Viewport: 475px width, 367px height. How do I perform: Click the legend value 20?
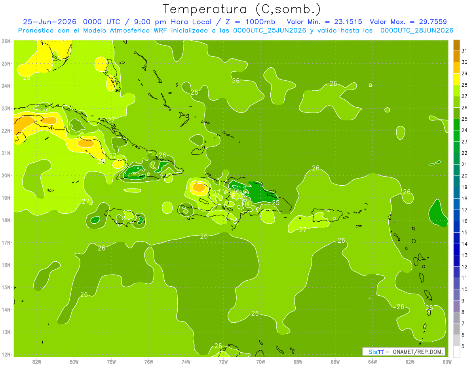[465, 175]
